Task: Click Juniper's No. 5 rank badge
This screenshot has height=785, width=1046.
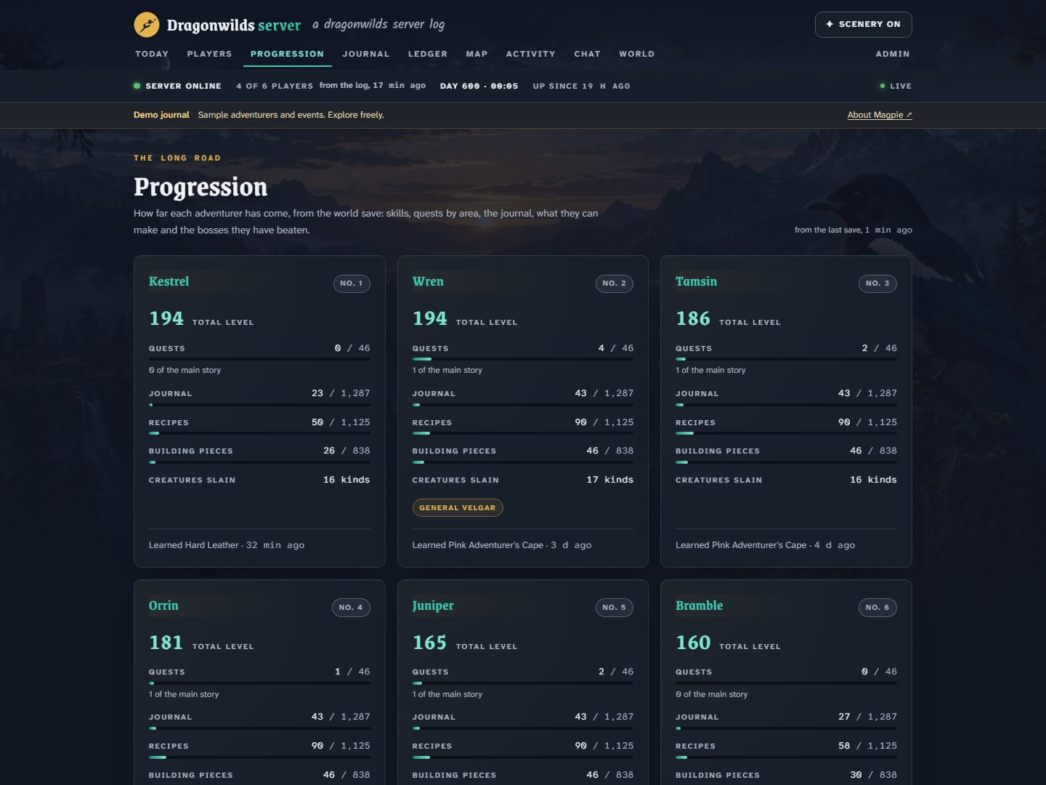Action: 615,608
